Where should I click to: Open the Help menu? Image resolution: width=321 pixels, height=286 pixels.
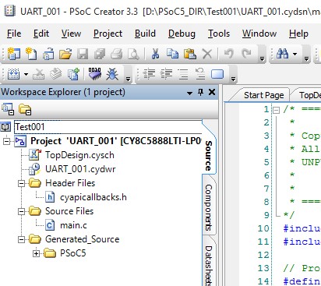pos(298,34)
